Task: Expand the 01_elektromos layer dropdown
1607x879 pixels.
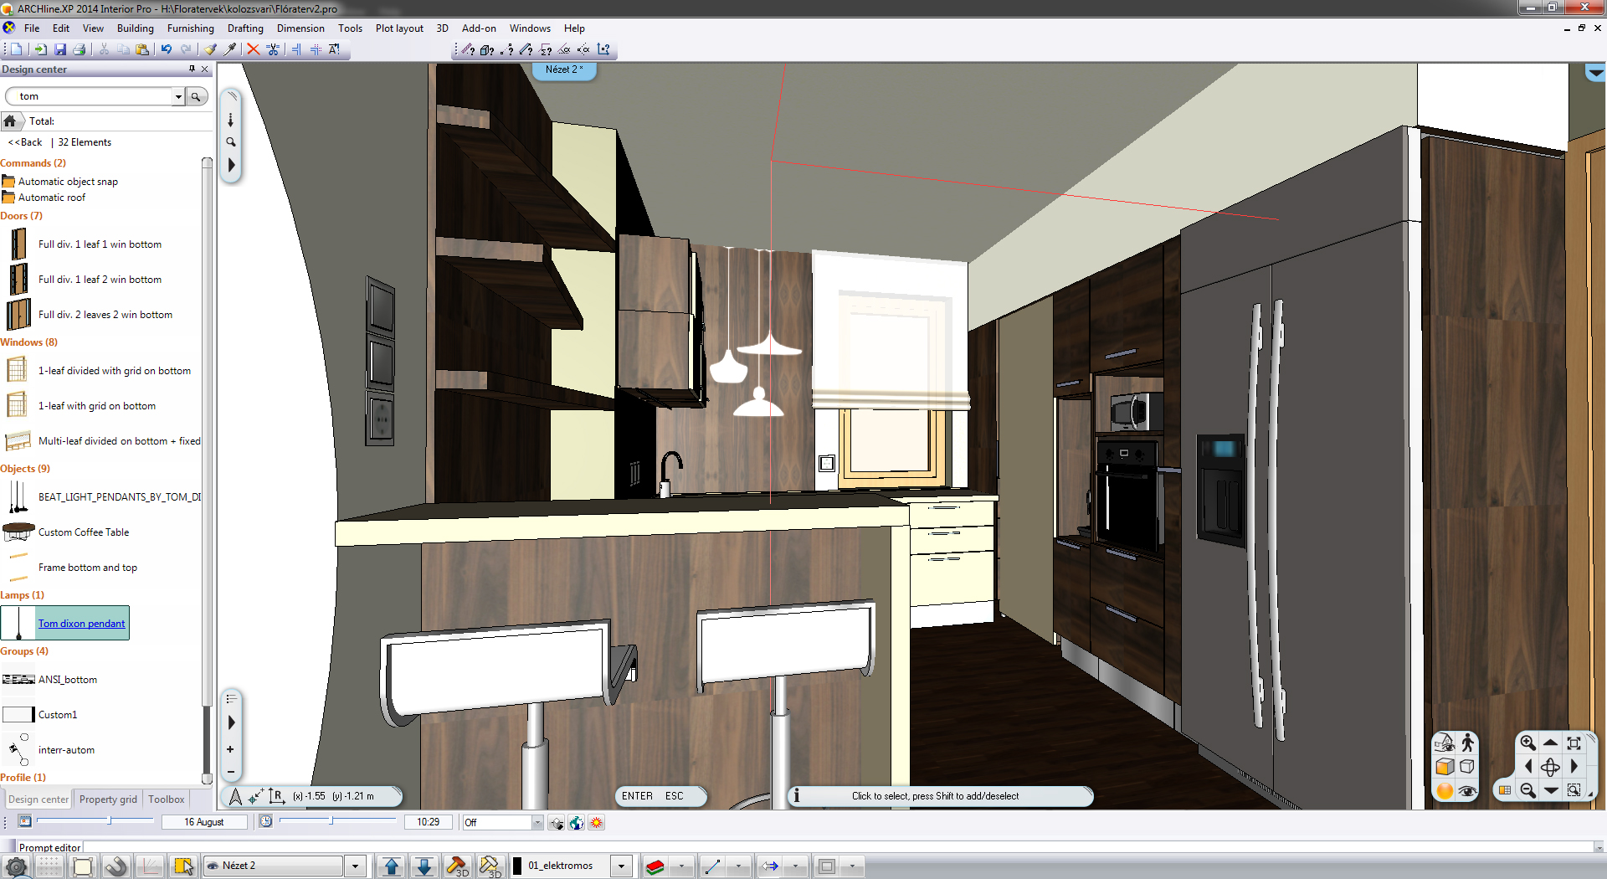Action: [x=621, y=866]
